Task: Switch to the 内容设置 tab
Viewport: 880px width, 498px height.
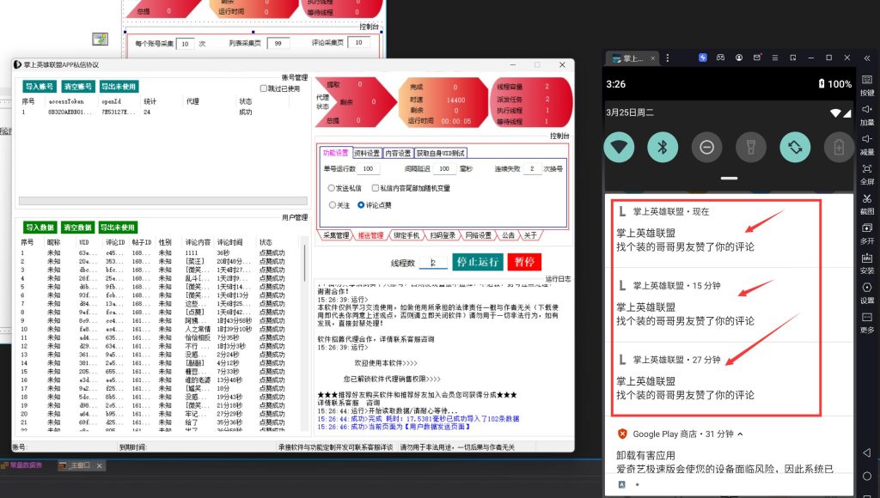Action: [x=398, y=154]
